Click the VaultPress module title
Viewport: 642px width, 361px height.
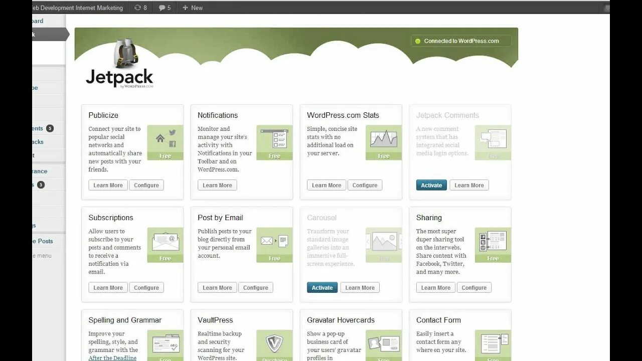coord(215,320)
